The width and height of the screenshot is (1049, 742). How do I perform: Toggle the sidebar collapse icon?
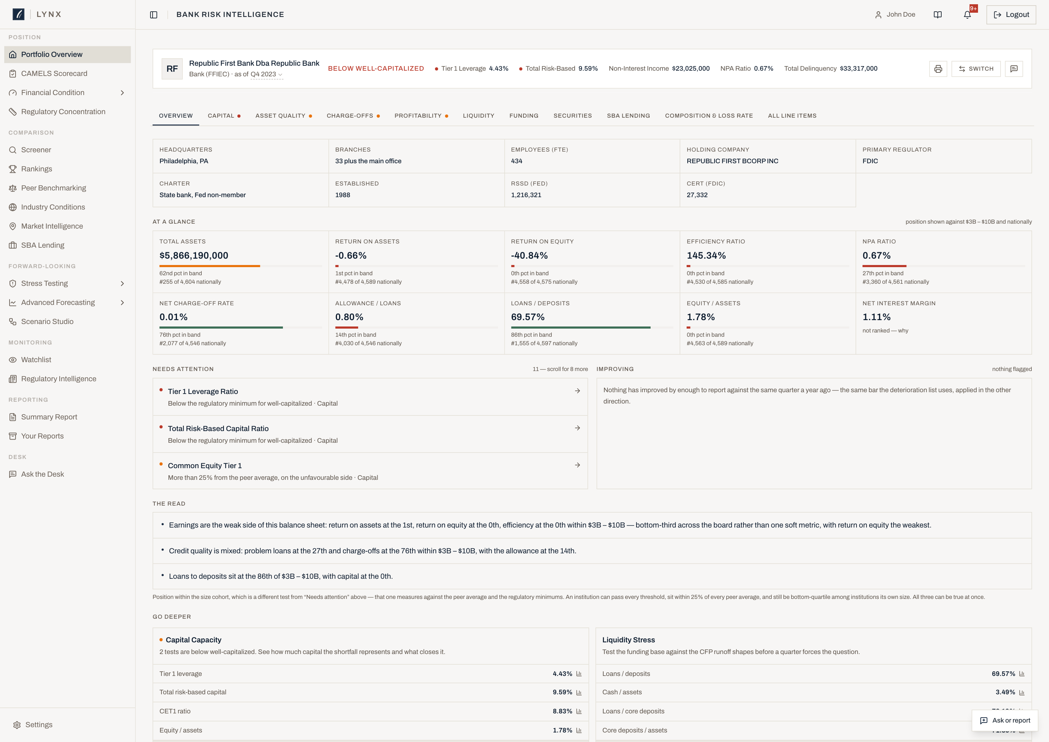point(154,14)
